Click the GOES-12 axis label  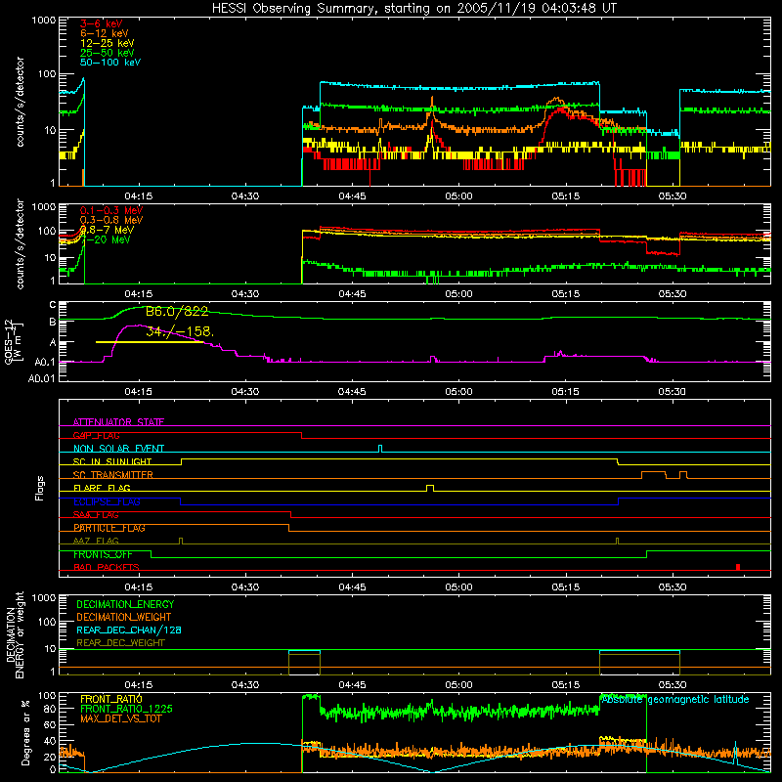[x=13, y=342]
